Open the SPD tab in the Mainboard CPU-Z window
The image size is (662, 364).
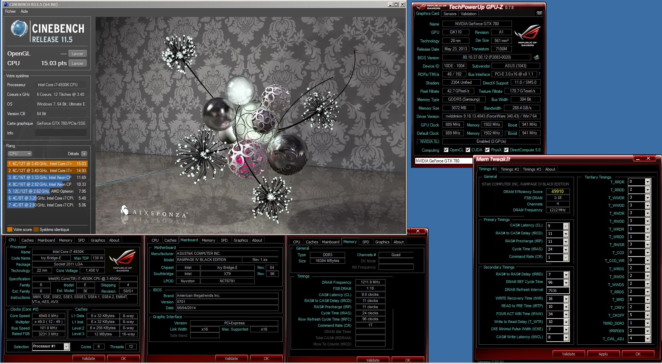pyautogui.click(x=224, y=240)
